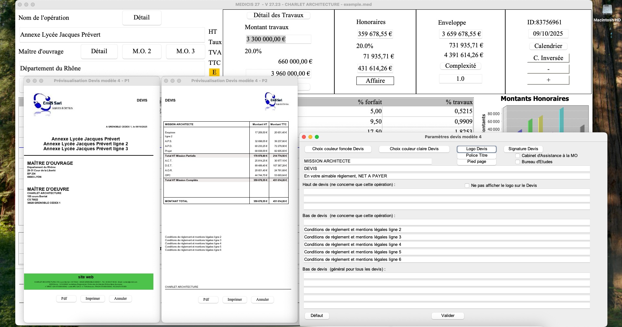Open the Calendrier button
The image size is (622, 327).
click(x=548, y=46)
